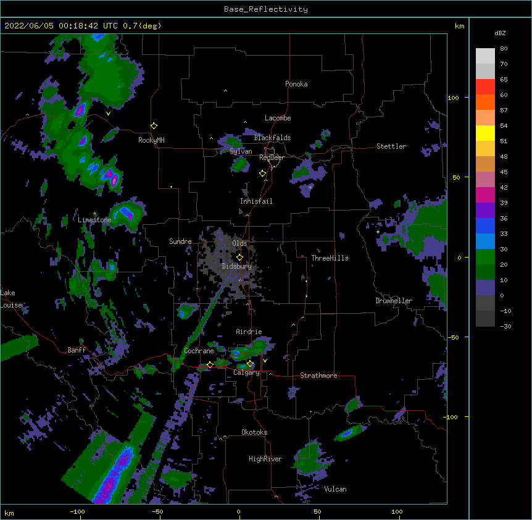Click the yellow radar site marker near Olds
This screenshot has width=532, height=520.
[x=239, y=257]
